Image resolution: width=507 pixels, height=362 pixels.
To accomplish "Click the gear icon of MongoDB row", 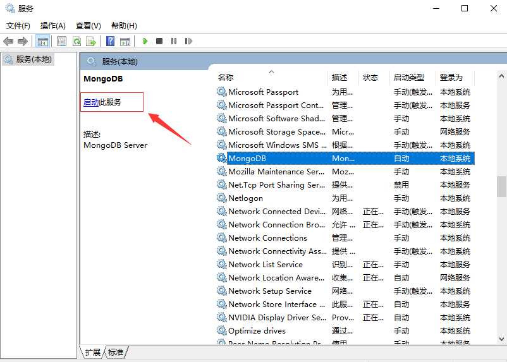I will point(221,158).
